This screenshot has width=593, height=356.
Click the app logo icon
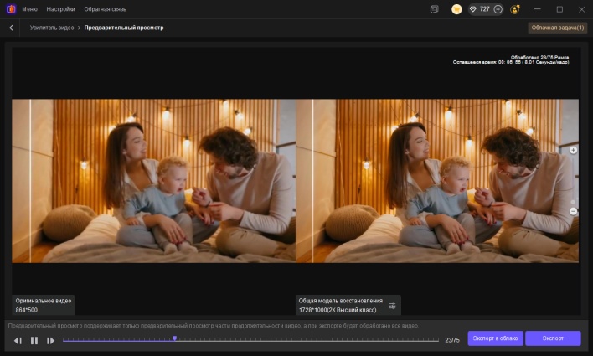click(10, 9)
